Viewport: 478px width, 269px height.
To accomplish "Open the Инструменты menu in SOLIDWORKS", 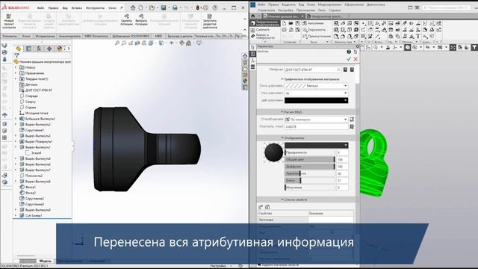I will tap(95, 8).
